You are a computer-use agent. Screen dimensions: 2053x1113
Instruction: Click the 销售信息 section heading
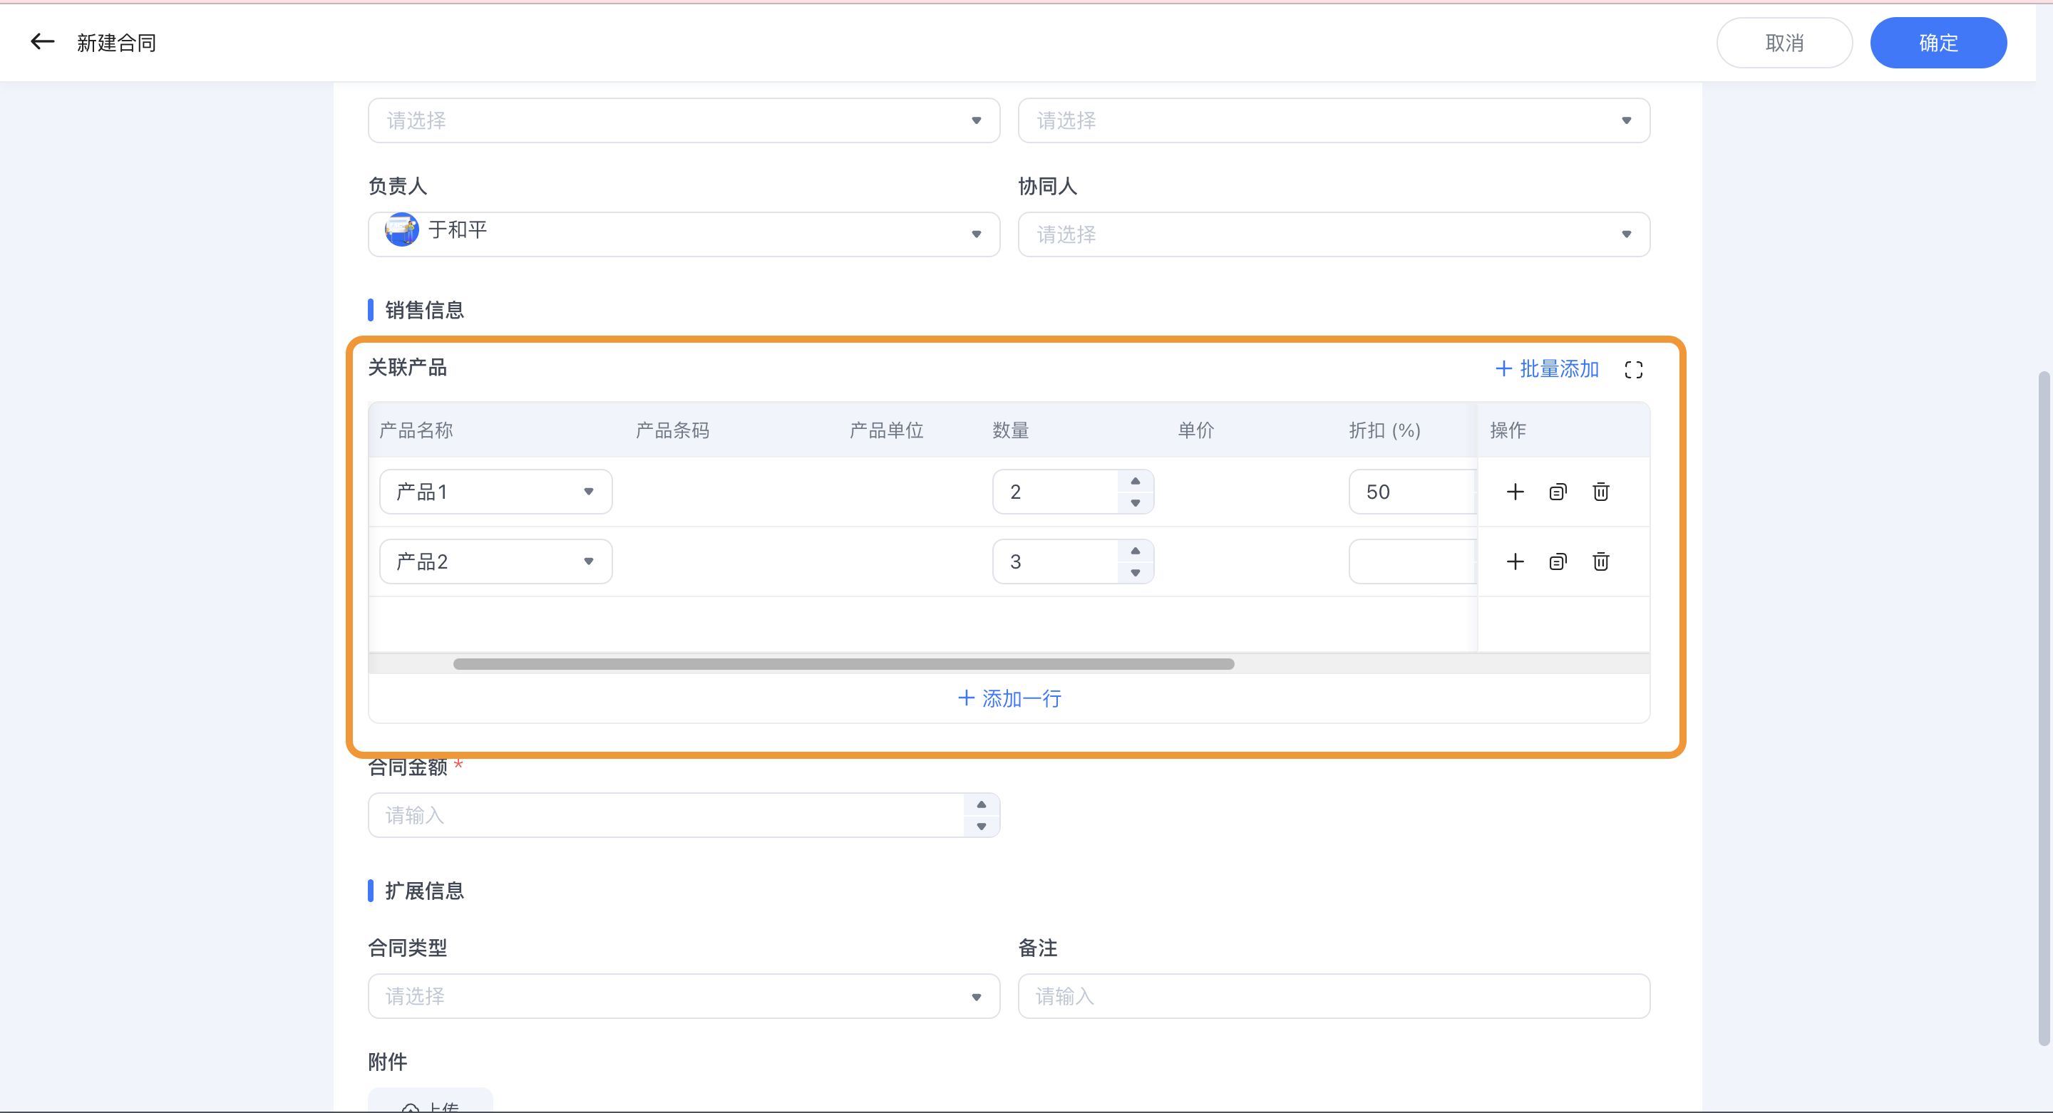[x=424, y=310]
